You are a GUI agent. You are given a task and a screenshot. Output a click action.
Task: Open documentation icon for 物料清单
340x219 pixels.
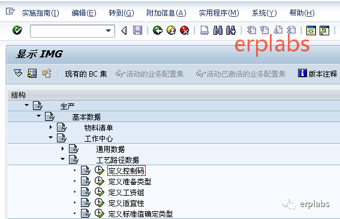pyautogui.click(x=62, y=127)
